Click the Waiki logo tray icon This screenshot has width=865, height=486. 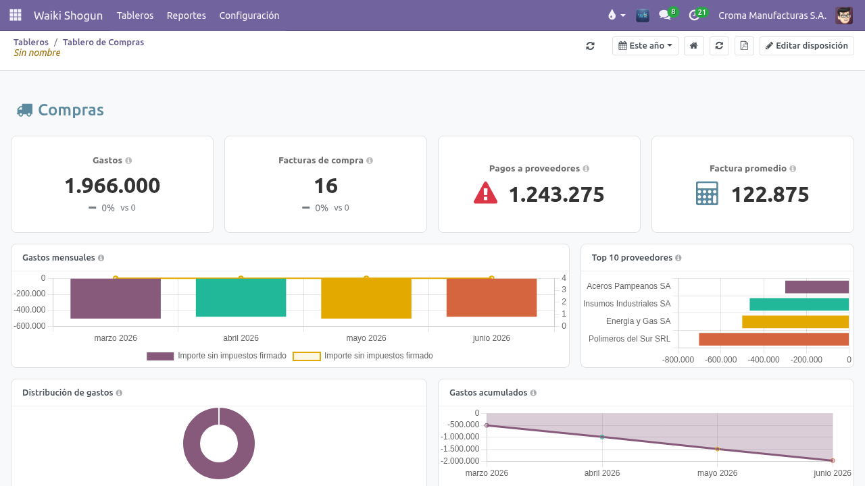click(643, 15)
